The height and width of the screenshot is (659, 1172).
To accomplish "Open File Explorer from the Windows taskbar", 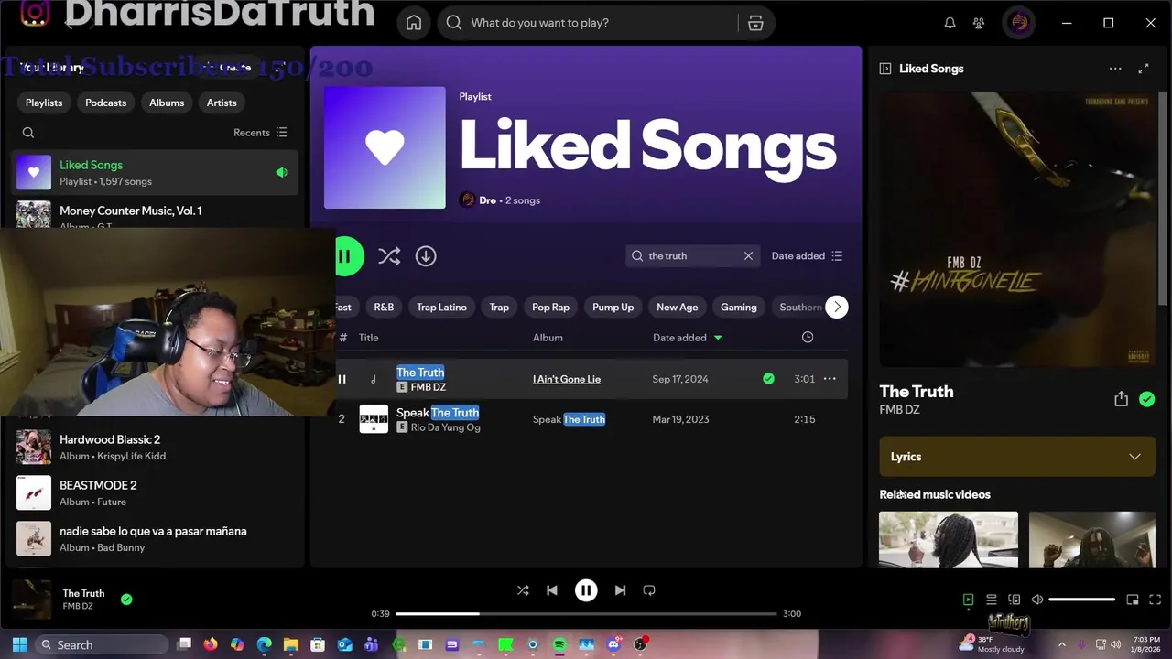I will (x=290, y=644).
